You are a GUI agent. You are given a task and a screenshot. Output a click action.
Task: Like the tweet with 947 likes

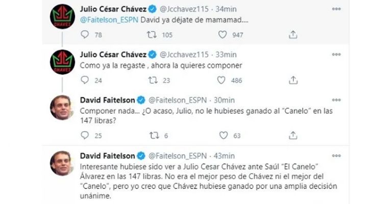coord(222,35)
